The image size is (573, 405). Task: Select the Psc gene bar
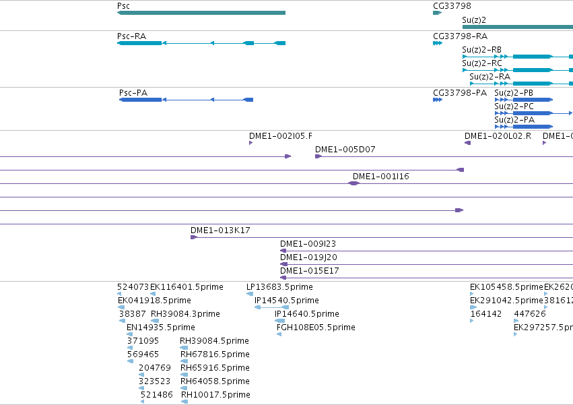coord(201,13)
